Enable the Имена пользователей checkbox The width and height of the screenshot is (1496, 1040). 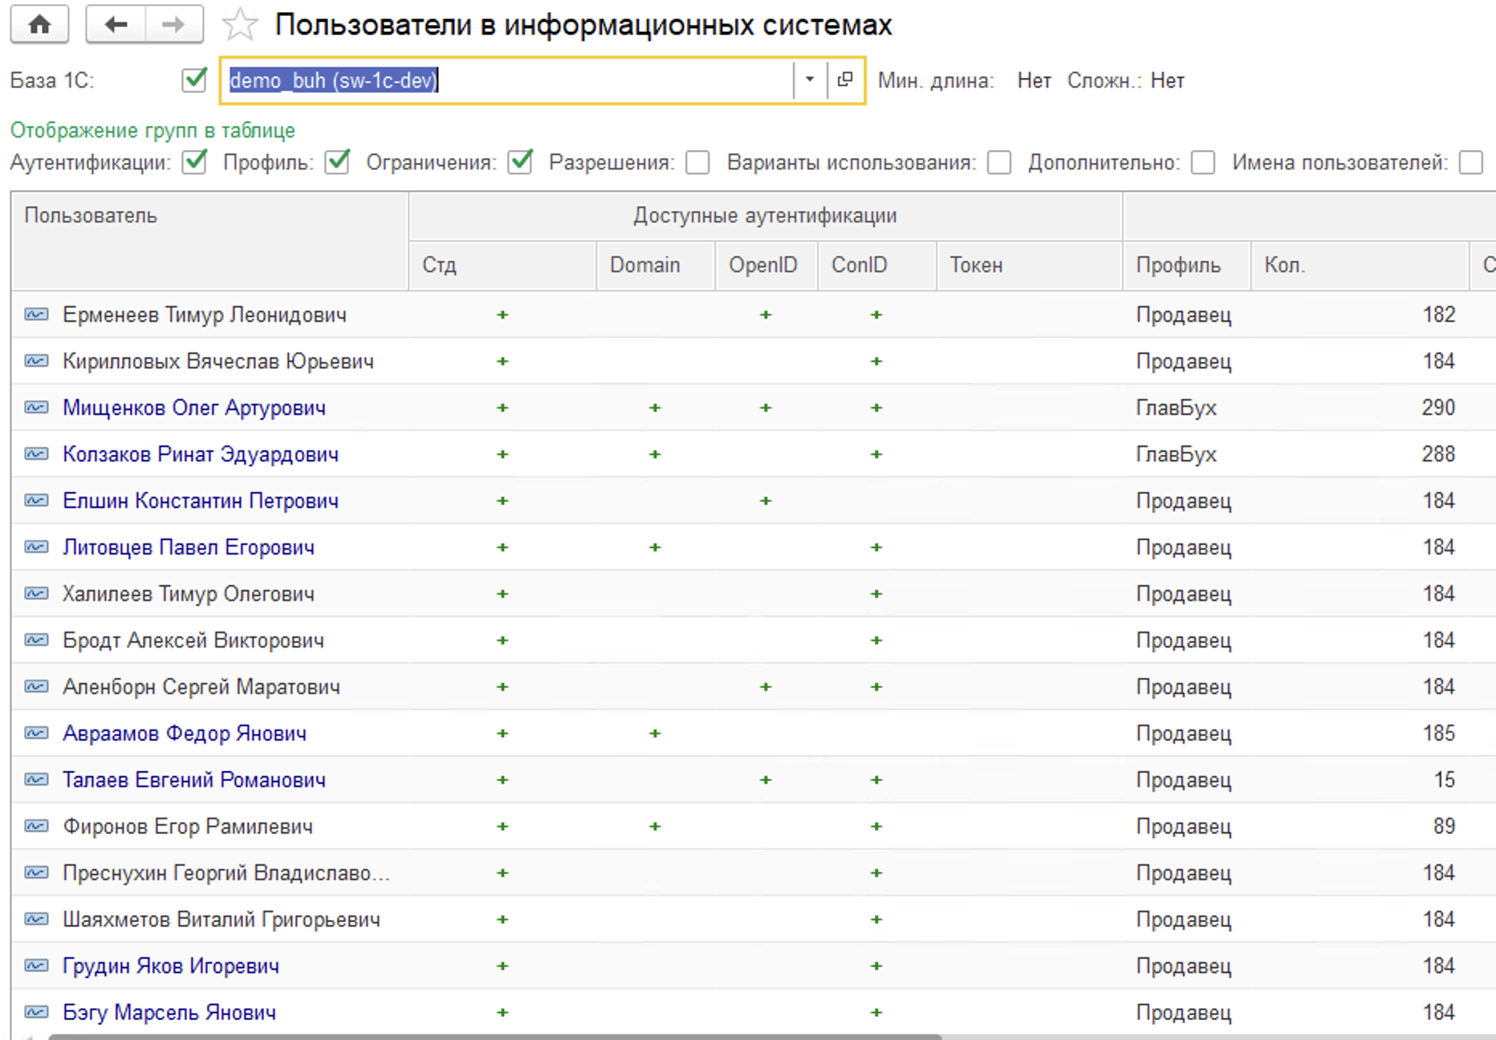[x=1470, y=163]
